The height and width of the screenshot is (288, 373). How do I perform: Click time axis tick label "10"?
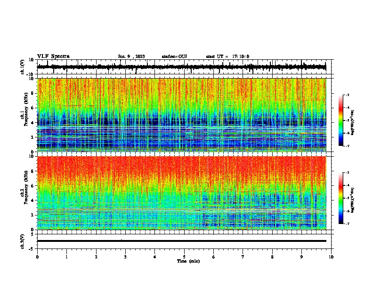point(331,257)
